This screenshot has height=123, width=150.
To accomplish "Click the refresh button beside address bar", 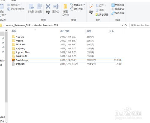I will tap(126, 25).
